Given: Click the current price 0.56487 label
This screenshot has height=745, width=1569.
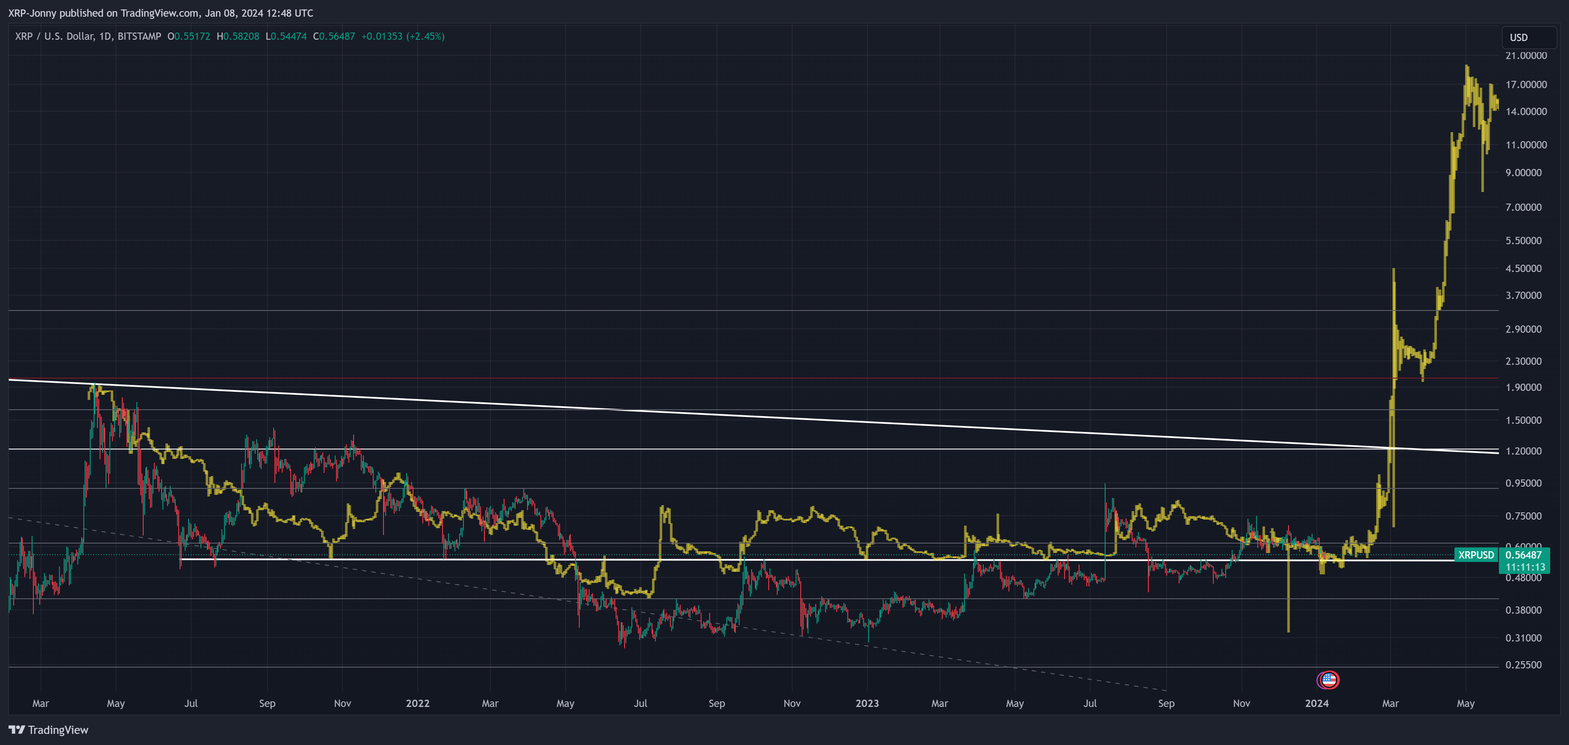Looking at the screenshot, I should (1523, 555).
